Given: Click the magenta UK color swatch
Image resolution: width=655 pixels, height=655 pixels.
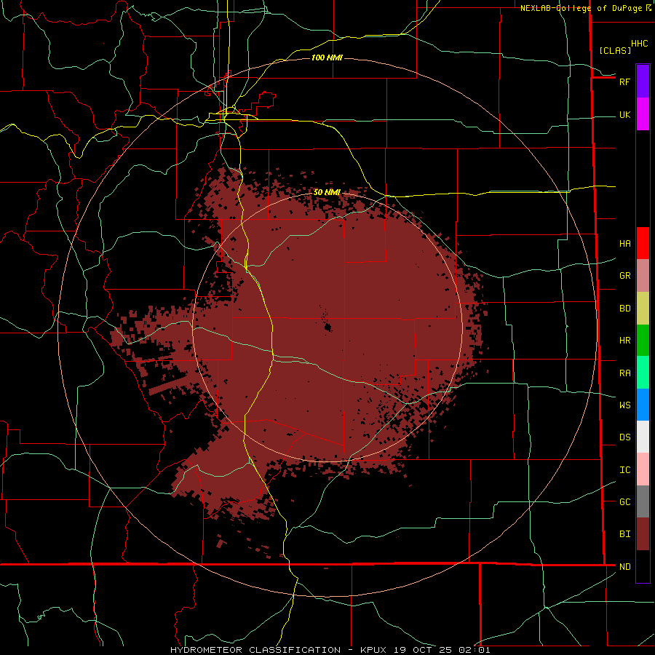Looking at the screenshot, I should pyautogui.click(x=643, y=114).
